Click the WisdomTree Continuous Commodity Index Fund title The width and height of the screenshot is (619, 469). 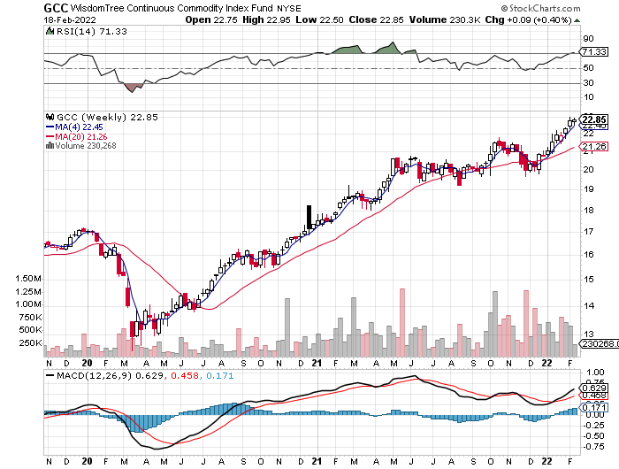(x=172, y=8)
